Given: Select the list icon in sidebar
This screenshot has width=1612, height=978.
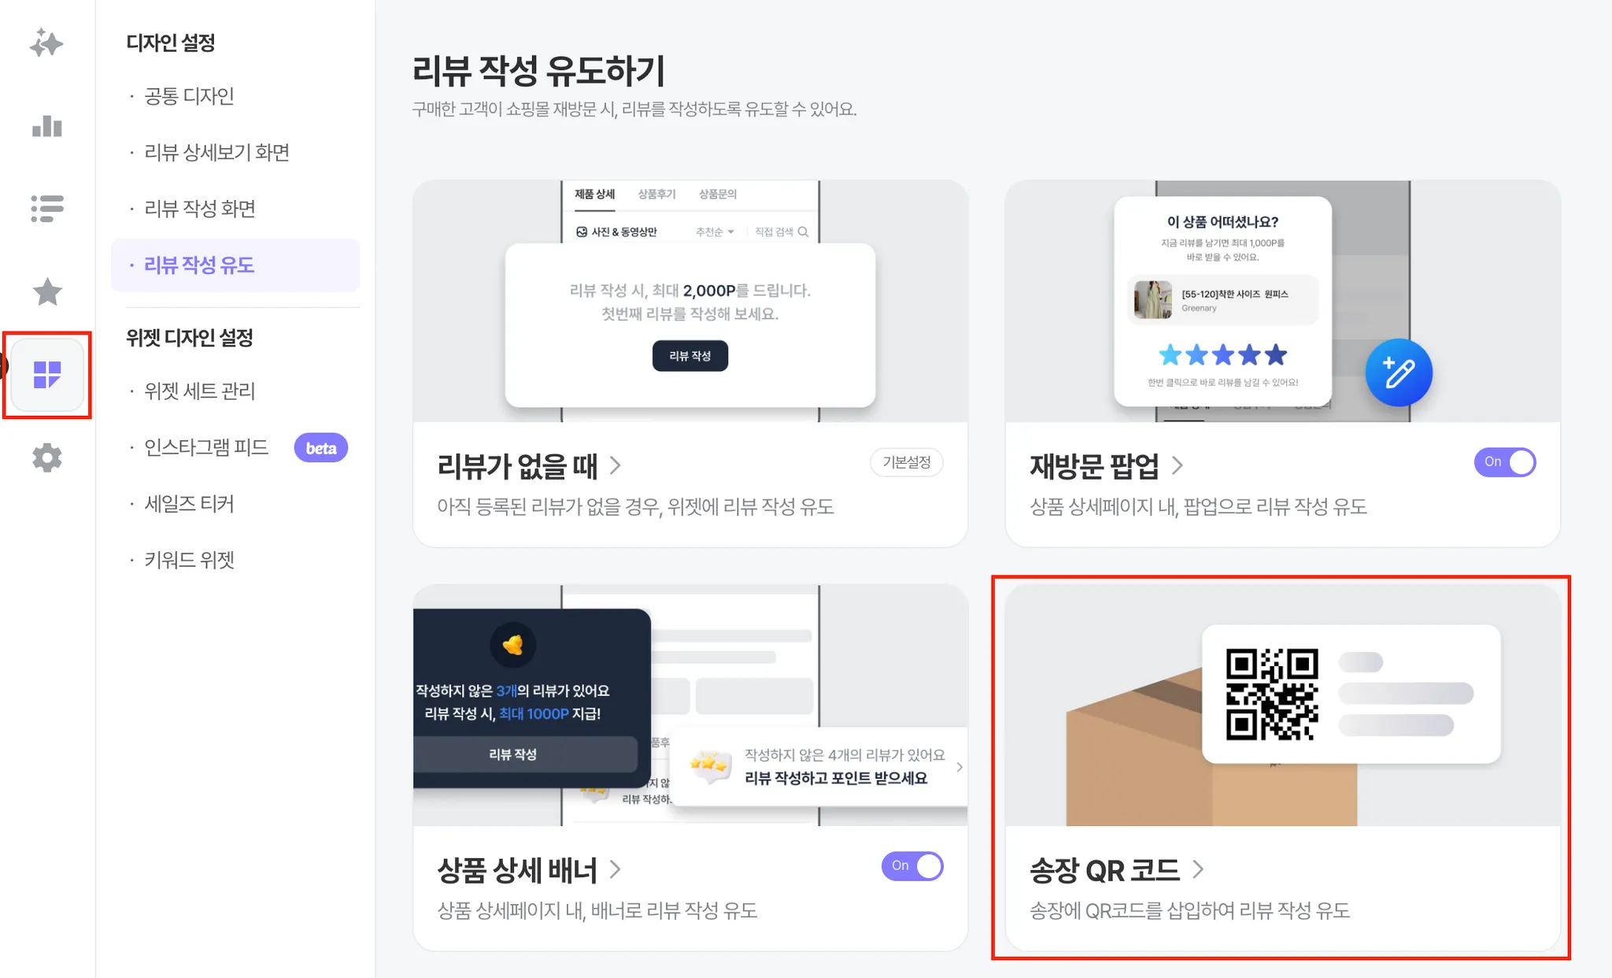Looking at the screenshot, I should click(47, 209).
